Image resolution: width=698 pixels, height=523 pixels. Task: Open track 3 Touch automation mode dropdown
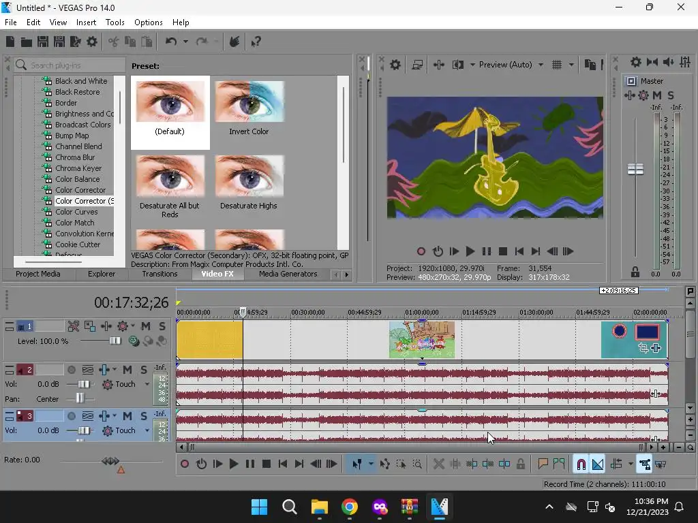[x=147, y=430]
